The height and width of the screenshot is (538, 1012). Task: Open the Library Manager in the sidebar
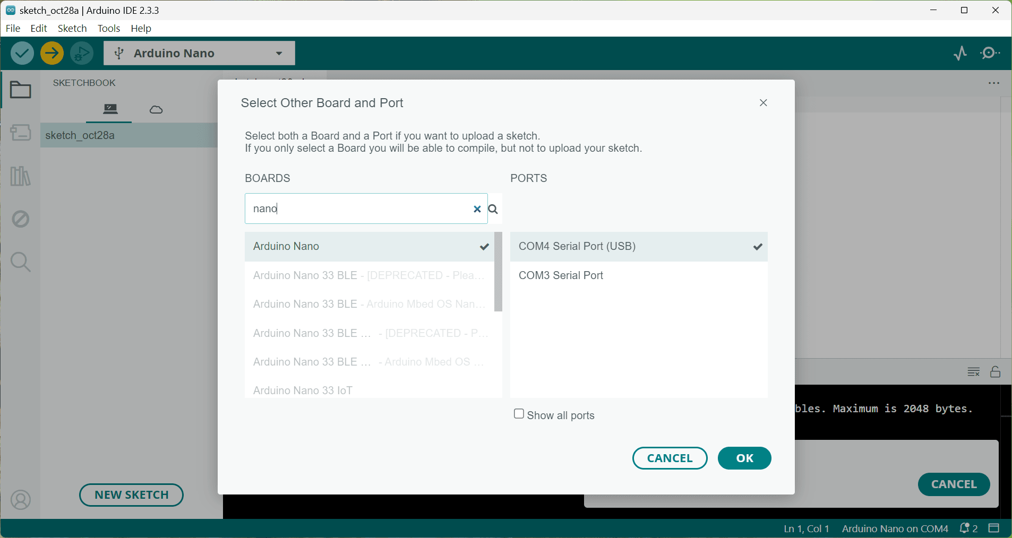point(21,176)
